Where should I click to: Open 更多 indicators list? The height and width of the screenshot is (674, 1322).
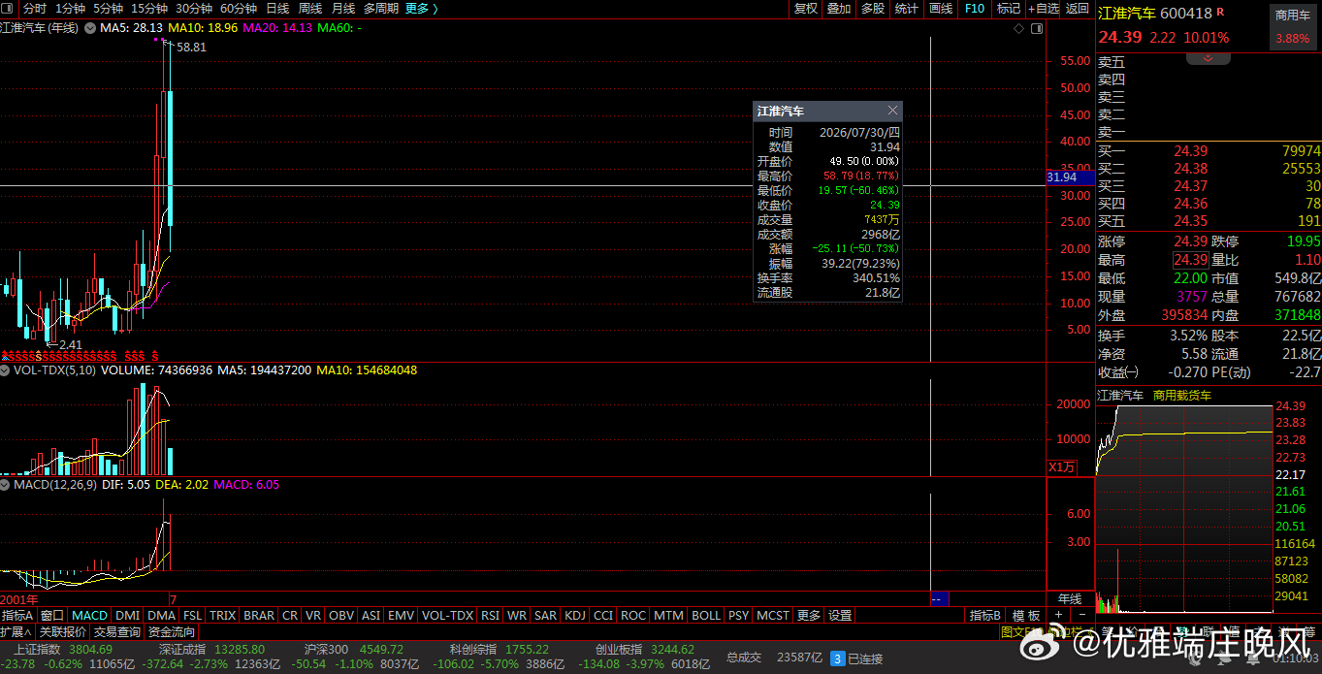tap(809, 615)
